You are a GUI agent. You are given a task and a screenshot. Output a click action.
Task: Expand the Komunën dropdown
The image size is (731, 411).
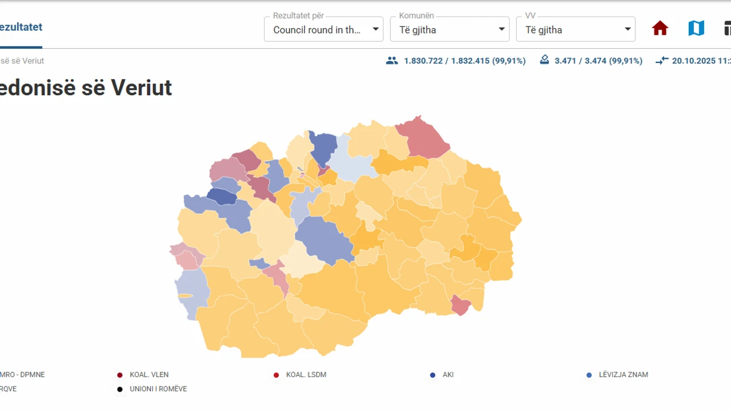tap(449, 29)
